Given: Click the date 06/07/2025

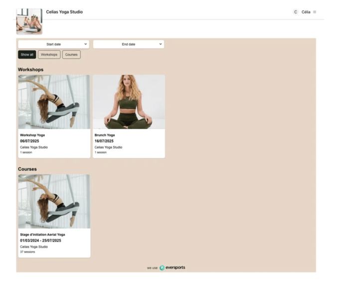Looking at the screenshot, I should click(29, 141).
